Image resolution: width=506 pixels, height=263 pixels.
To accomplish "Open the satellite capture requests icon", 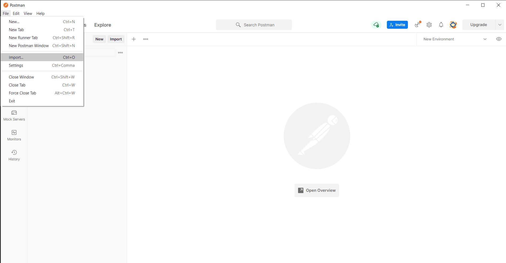I will click(x=418, y=25).
